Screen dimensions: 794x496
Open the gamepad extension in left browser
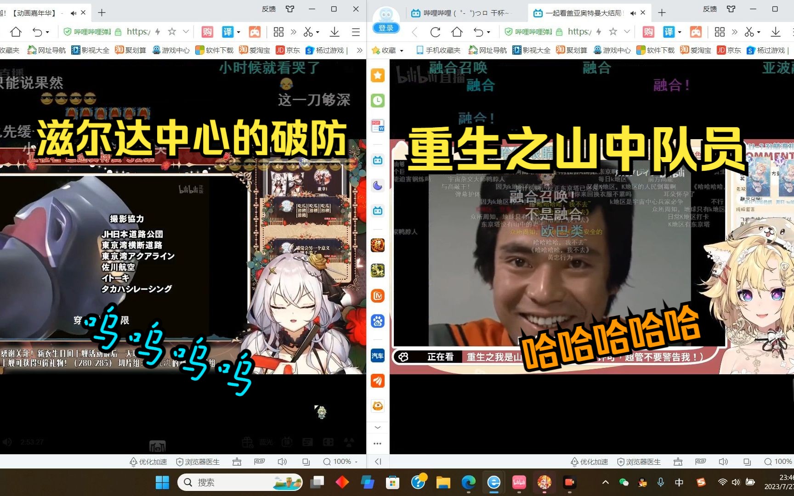[255, 32]
